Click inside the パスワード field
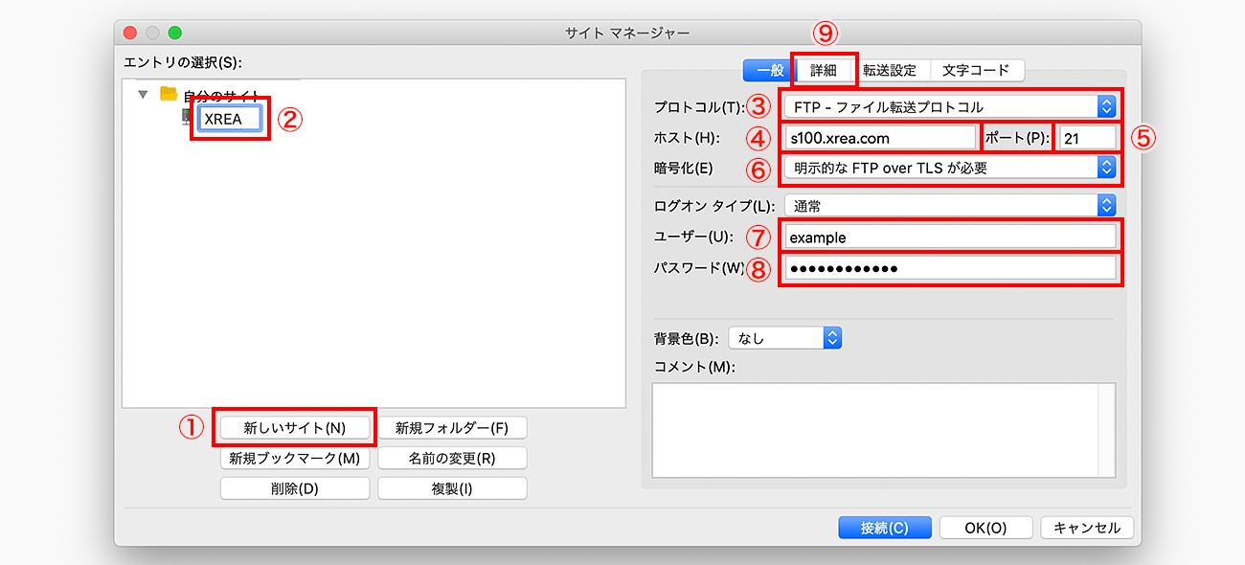1245x565 pixels. click(x=948, y=267)
